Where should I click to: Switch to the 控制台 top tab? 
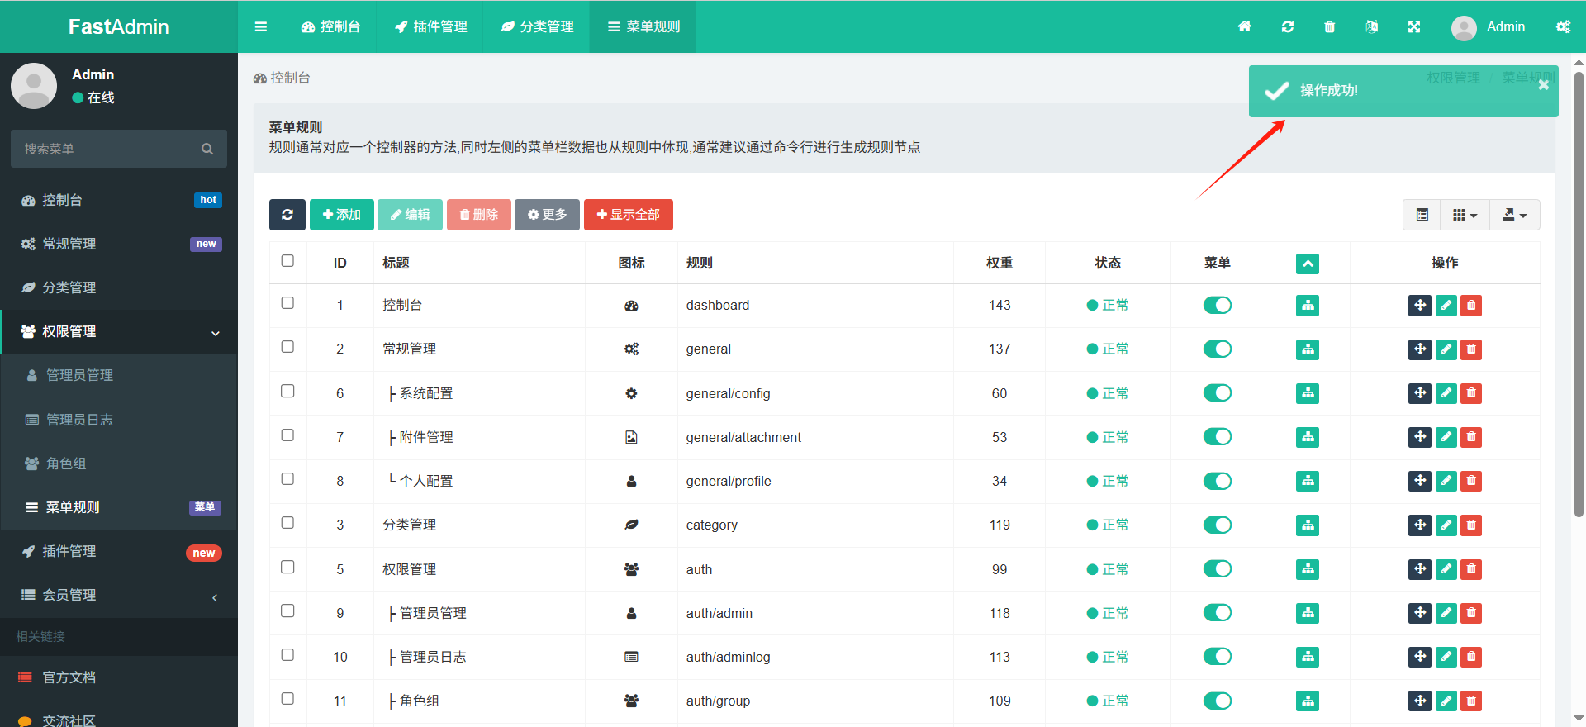[x=330, y=26]
